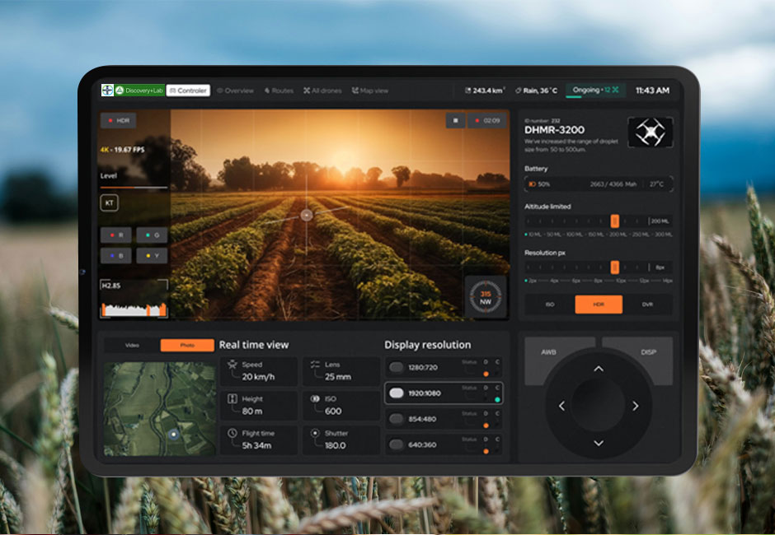Click the AWB button
Image resolution: width=775 pixels, height=535 pixels.
pyautogui.click(x=549, y=352)
